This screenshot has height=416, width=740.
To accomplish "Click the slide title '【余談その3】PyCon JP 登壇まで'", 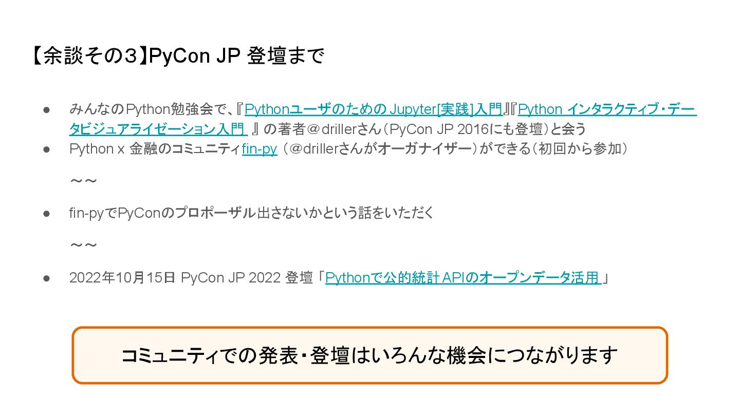I will 177,56.
